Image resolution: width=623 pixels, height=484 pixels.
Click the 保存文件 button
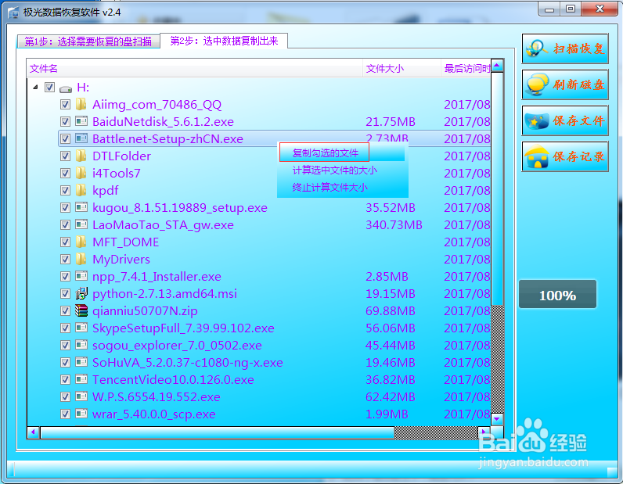(x=565, y=120)
